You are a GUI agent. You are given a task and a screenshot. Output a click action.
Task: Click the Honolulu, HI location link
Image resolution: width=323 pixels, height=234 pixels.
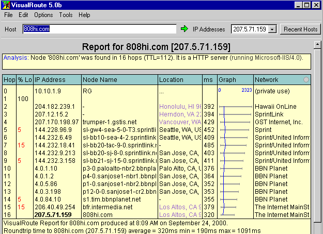click(180, 106)
